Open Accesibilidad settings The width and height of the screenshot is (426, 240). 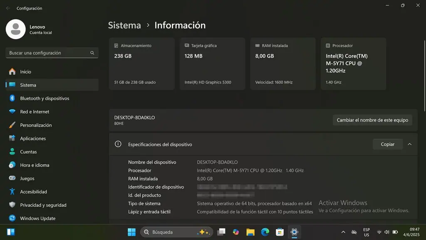[x=52, y=192]
